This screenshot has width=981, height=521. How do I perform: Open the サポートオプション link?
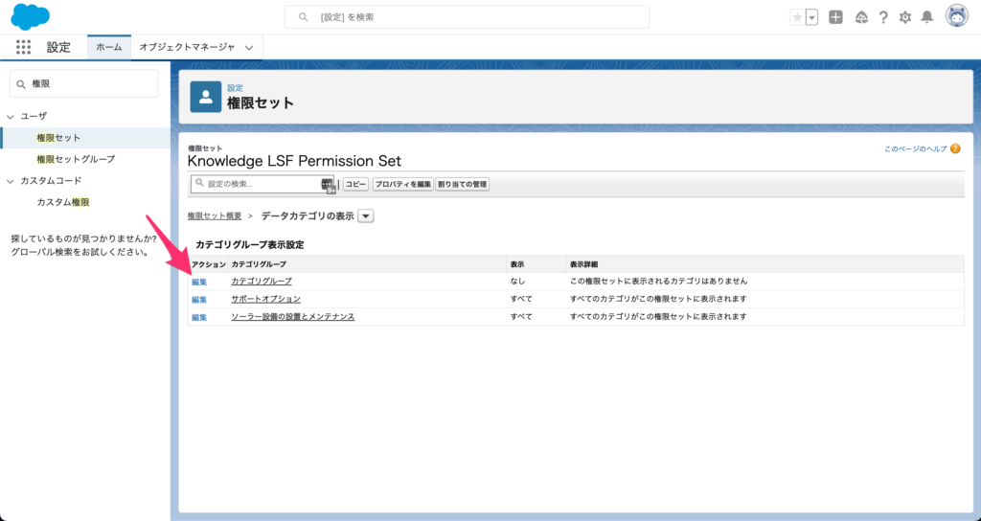coord(266,299)
